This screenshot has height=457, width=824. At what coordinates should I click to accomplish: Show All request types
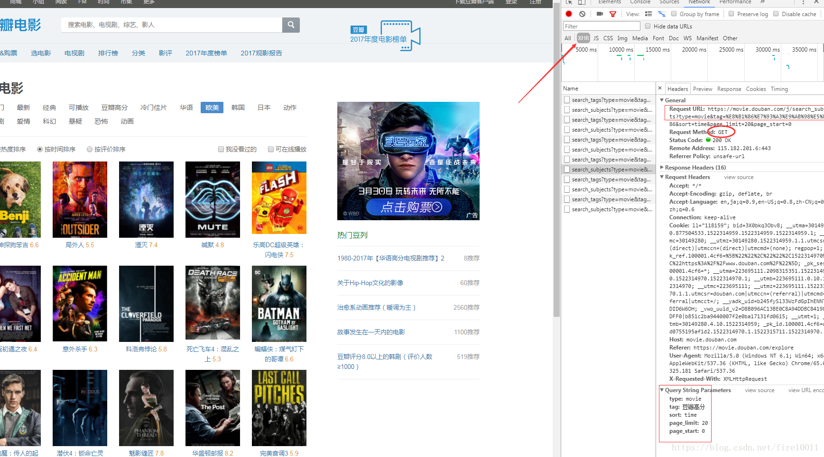click(x=568, y=38)
